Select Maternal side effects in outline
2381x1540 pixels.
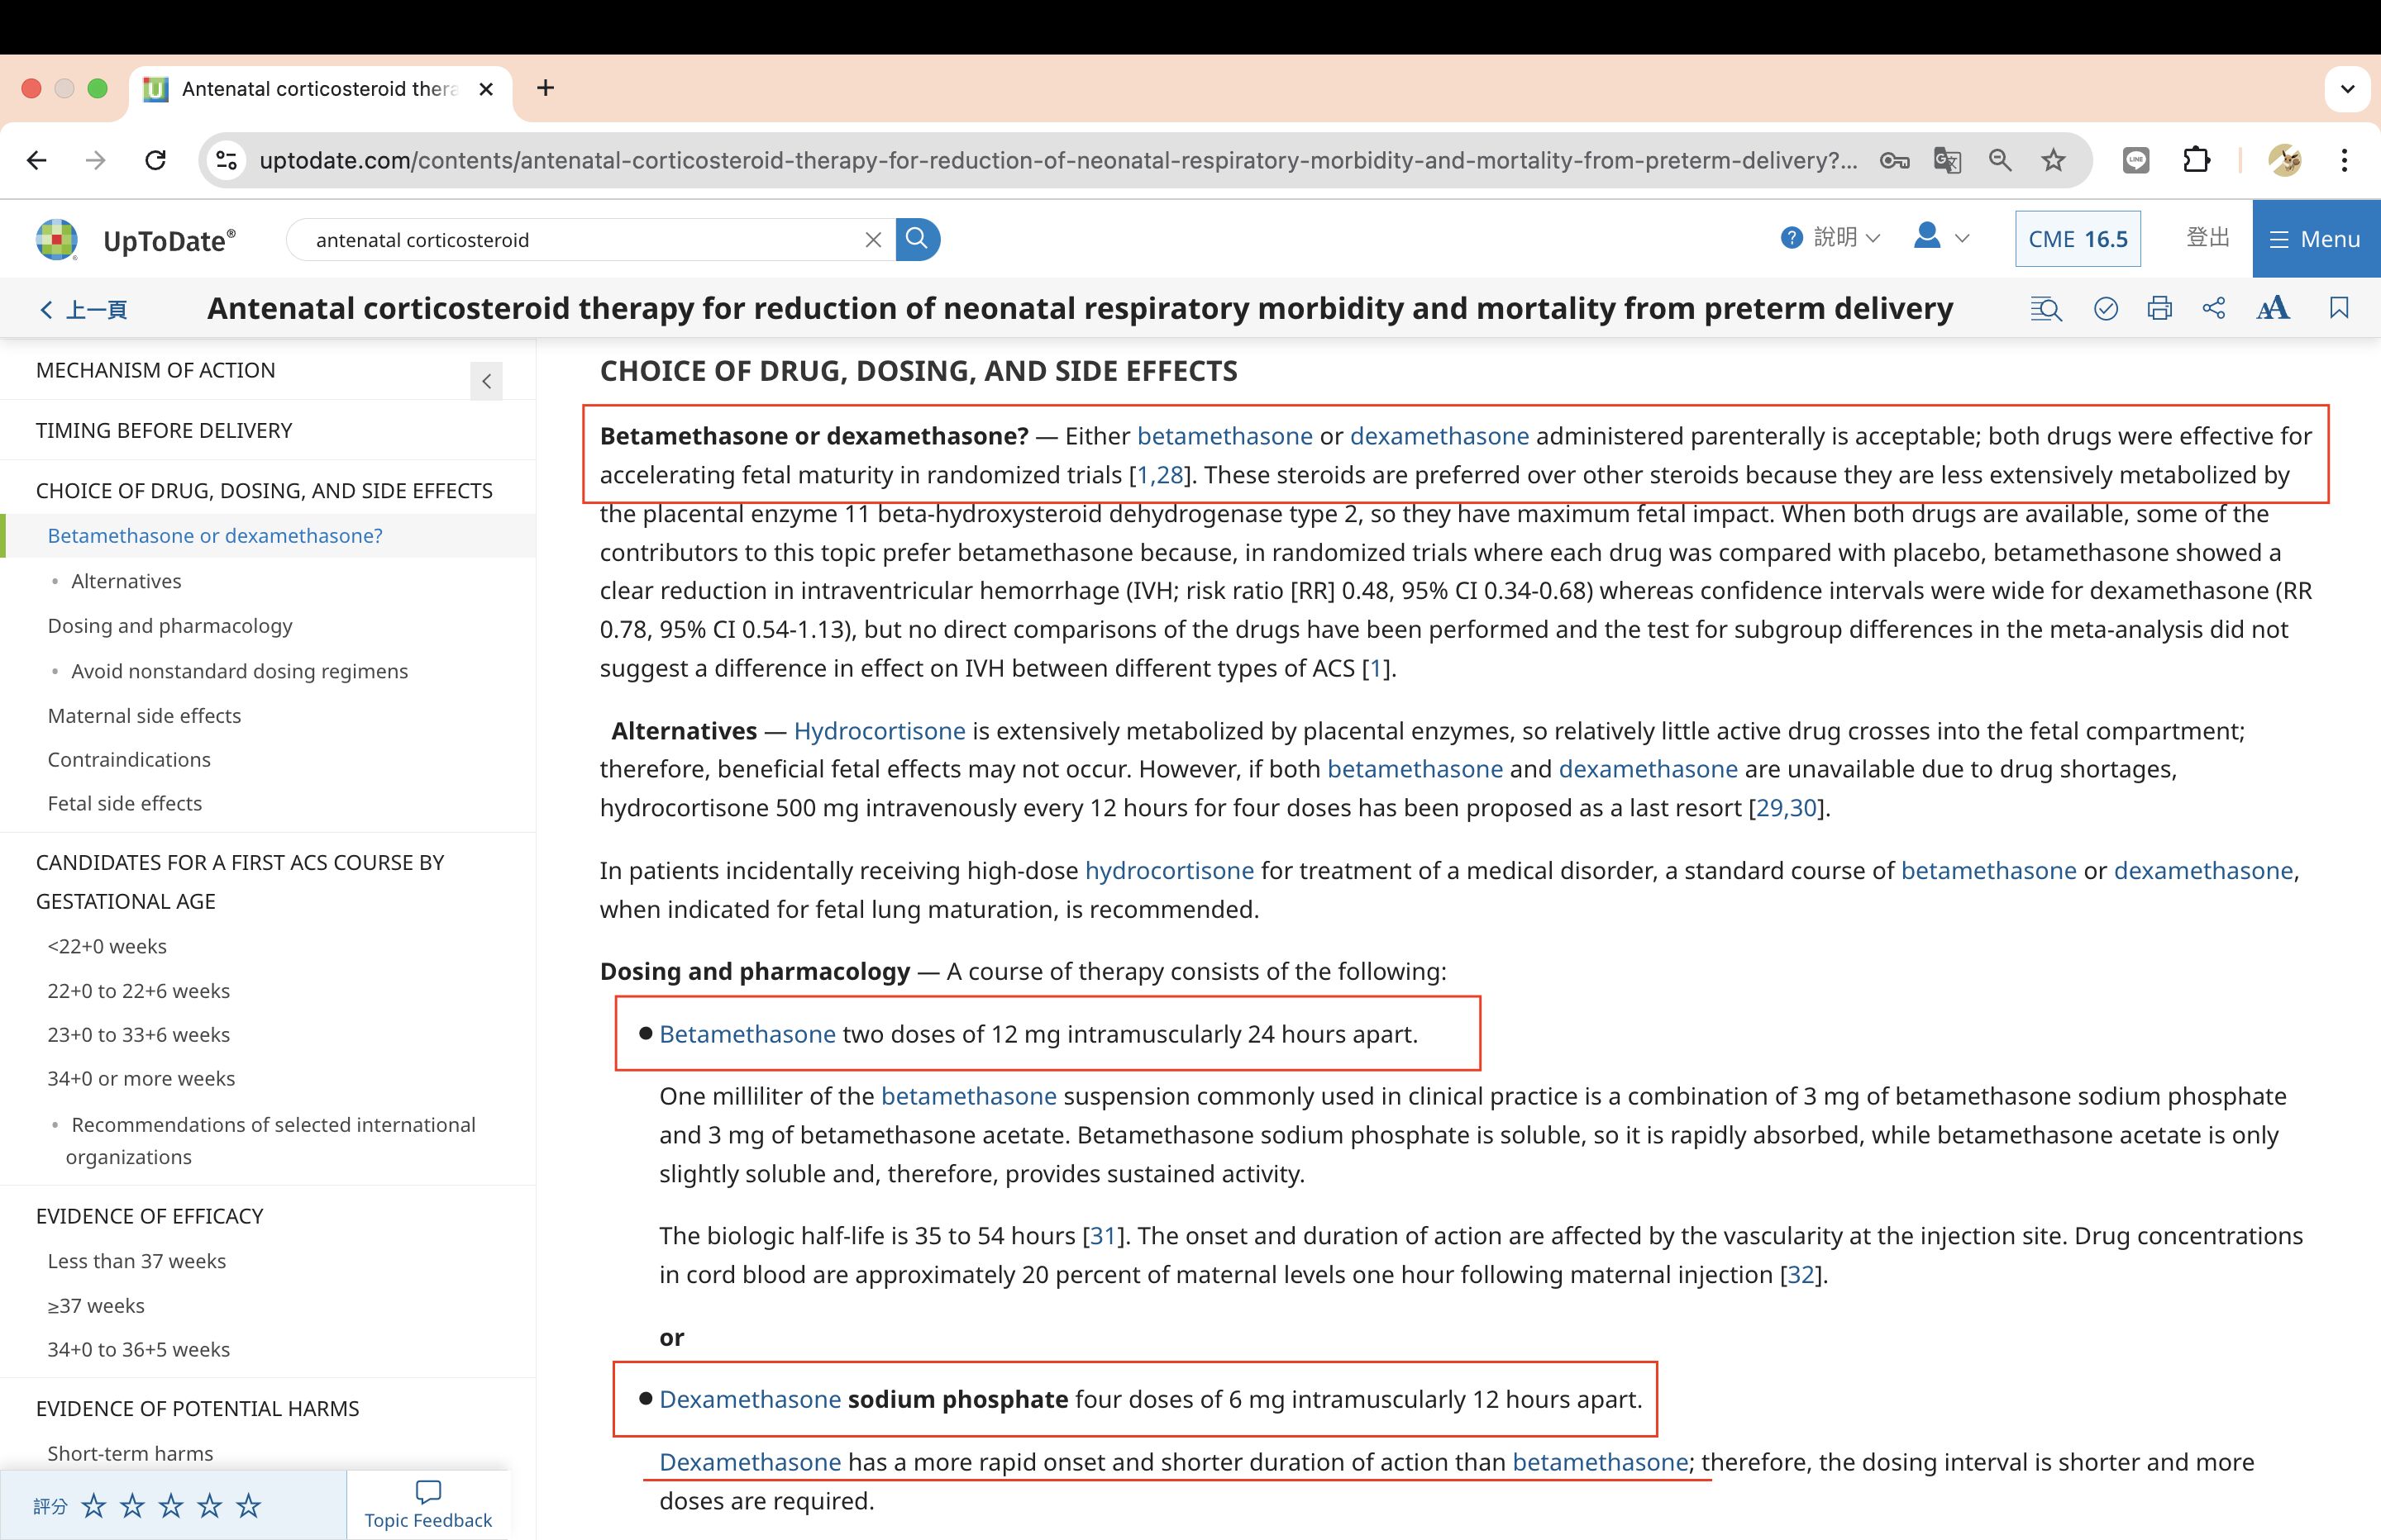144,715
